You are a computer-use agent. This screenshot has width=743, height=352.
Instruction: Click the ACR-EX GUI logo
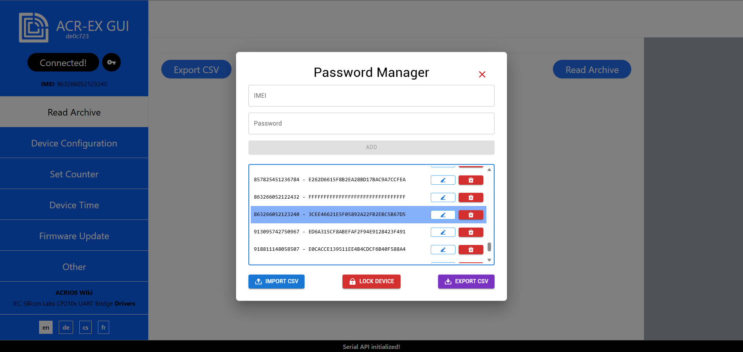(34, 27)
